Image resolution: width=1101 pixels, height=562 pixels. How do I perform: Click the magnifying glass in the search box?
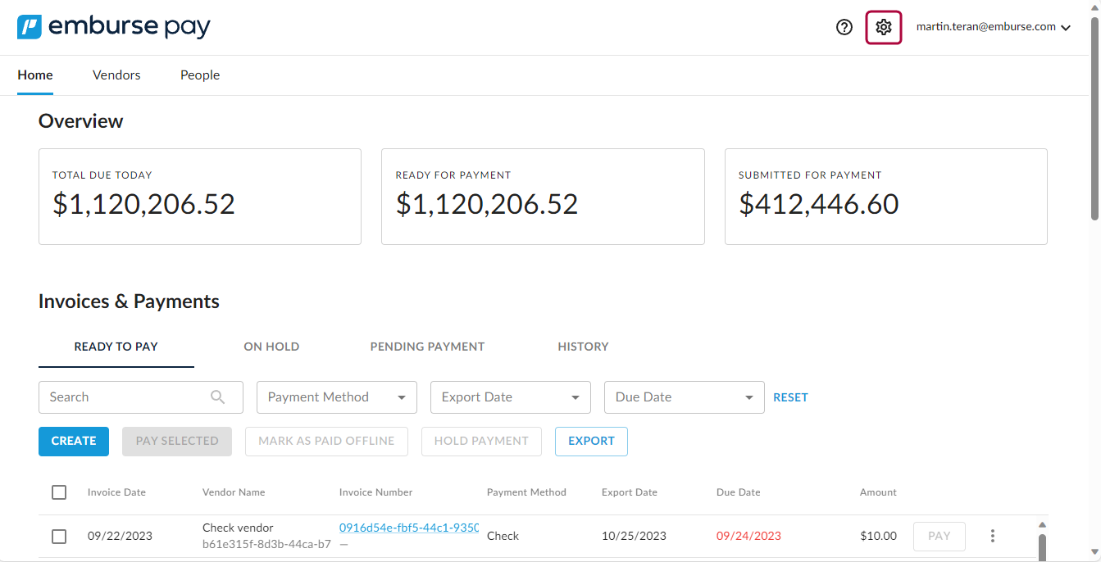click(218, 397)
